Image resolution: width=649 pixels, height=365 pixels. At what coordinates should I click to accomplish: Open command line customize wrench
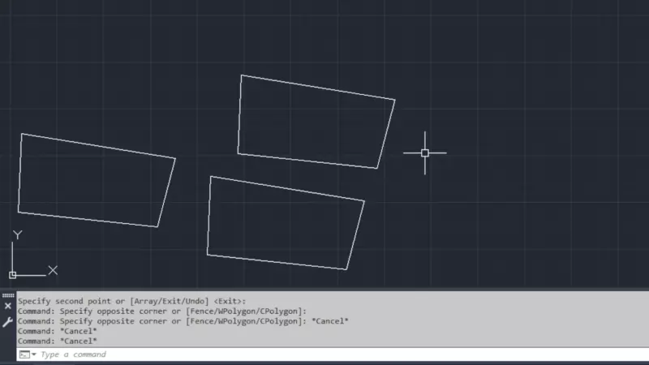(x=7, y=322)
